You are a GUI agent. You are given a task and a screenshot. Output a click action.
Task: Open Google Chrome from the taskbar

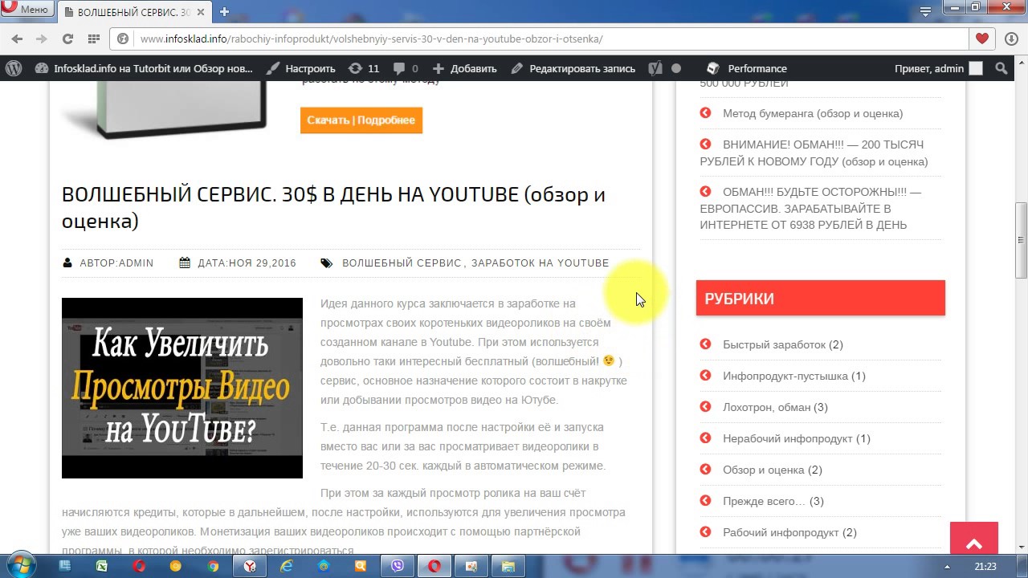(213, 566)
